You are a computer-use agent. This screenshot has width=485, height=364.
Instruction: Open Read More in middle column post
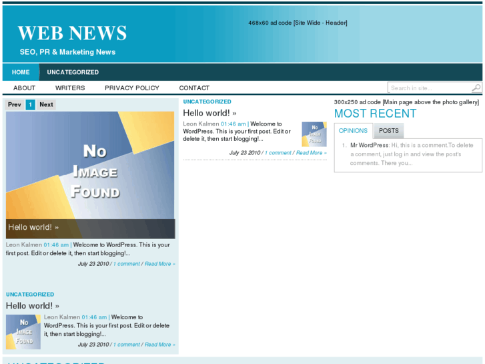tap(312, 153)
